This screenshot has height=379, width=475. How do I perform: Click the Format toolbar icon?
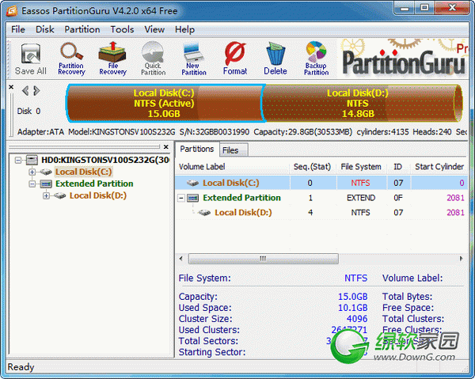(235, 59)
